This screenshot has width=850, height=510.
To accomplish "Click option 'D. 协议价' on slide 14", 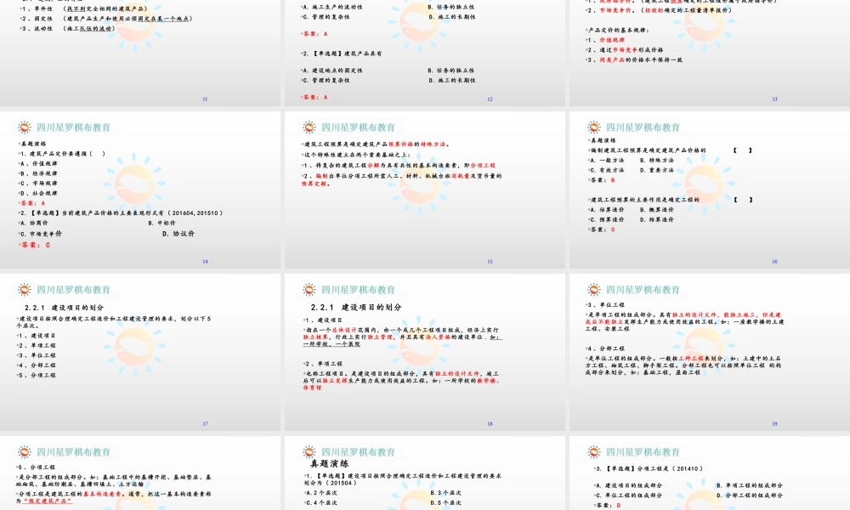I will (x=178, y=233).
